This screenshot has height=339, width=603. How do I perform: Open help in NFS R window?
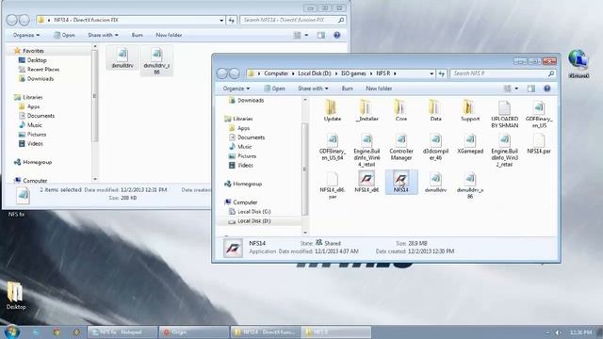[x=546, y=89]
